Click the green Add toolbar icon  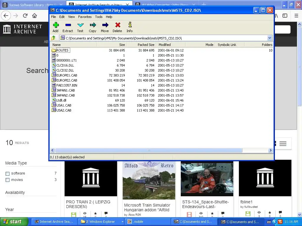[56, 25]
